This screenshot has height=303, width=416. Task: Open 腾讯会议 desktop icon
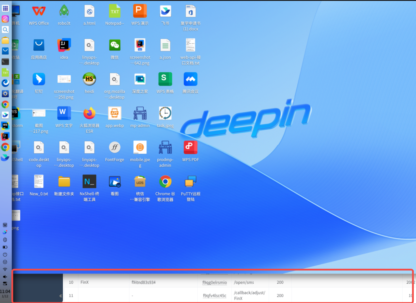pyautogui.click(x=190, y=83)
